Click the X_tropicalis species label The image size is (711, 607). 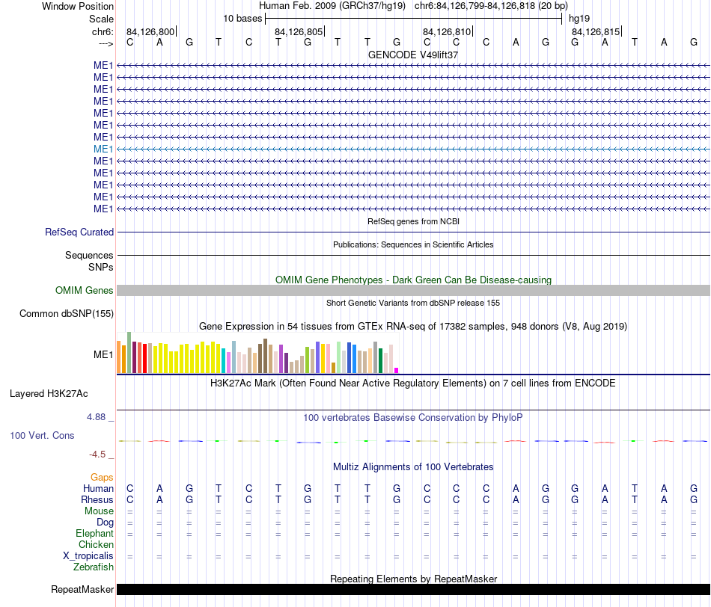(x=88, y=556)
